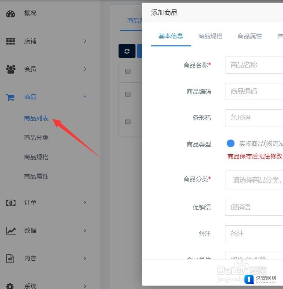Click the 商品 shopping cart icon

point(10,97)
